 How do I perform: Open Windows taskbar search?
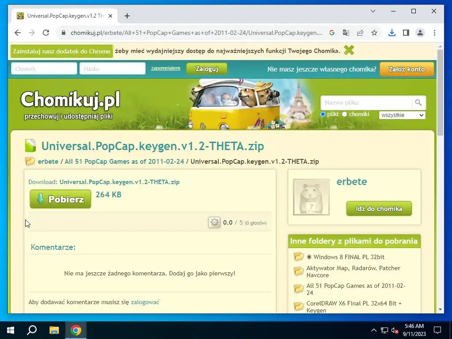[32, 330]
